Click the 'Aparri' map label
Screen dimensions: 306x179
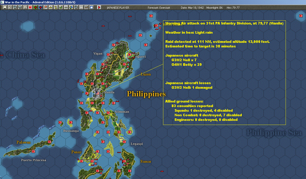141,57
